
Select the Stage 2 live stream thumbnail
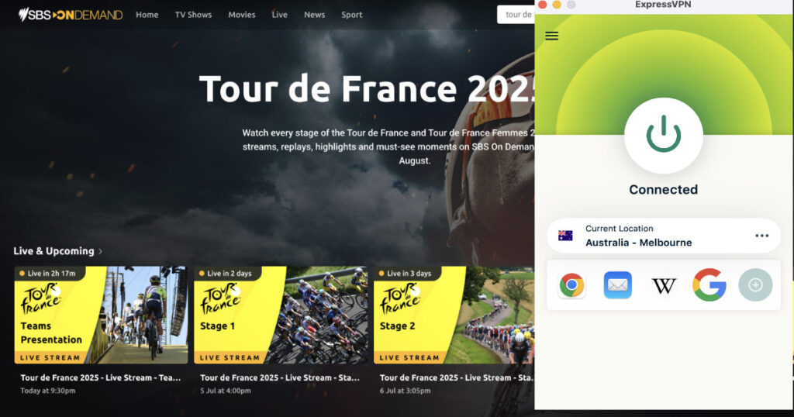click(454, 315)
